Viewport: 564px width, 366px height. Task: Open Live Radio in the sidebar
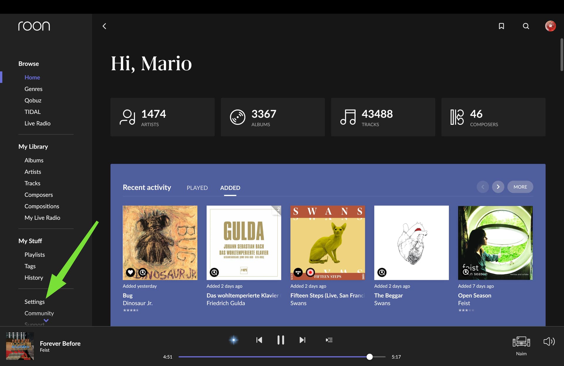point(38,123)
